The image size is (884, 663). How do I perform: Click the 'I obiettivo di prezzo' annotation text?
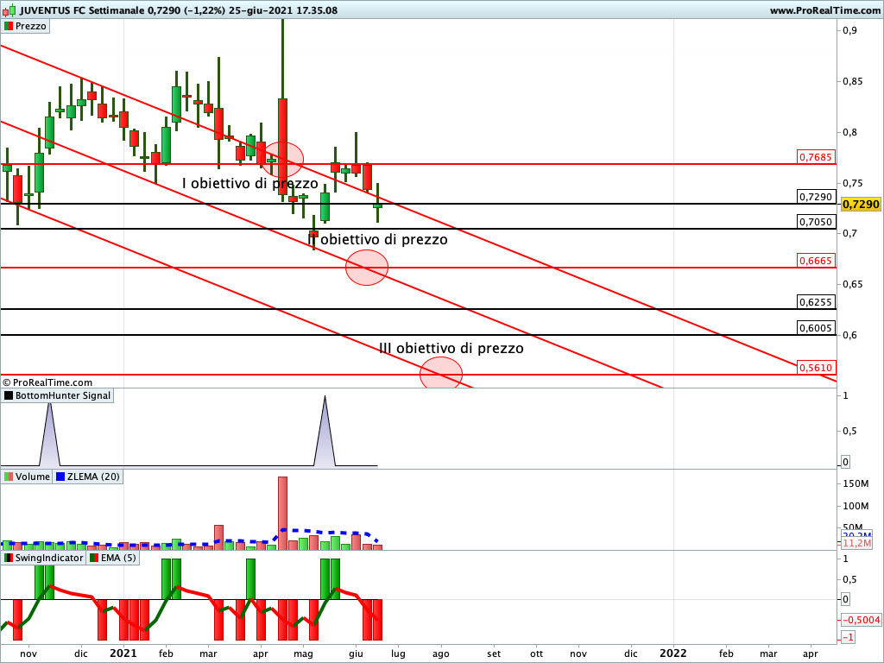click(250, 184)
